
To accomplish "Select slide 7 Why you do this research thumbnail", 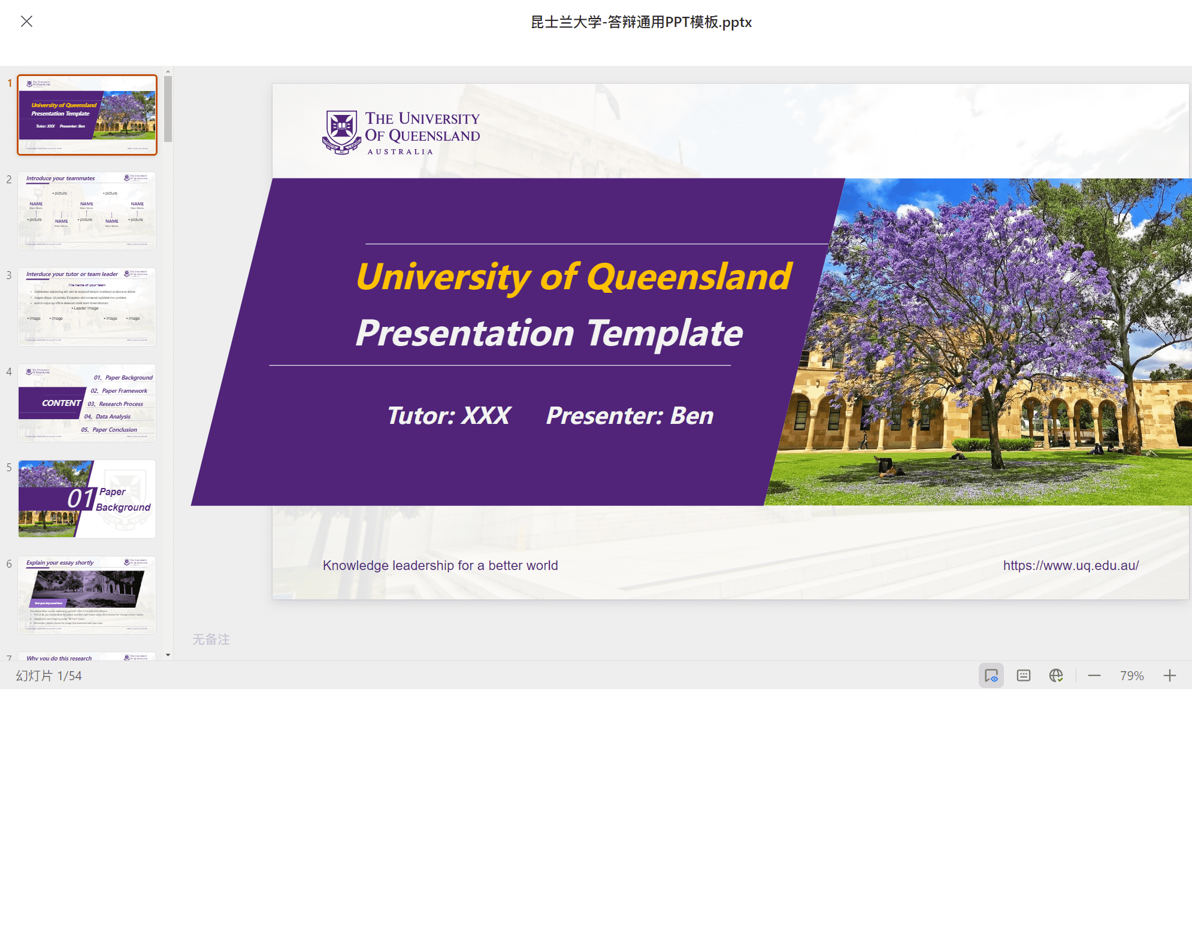I will [87, 656].
